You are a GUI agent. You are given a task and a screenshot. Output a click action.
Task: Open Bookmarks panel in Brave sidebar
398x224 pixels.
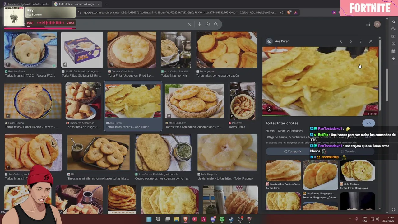click(x=393, y=44)
